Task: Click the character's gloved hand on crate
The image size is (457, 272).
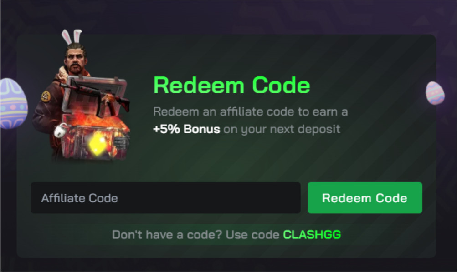Action: tap(121, 141)
